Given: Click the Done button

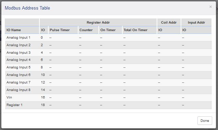Looking at the screenshot, I should pyautogui.click(x=205, y=120).
